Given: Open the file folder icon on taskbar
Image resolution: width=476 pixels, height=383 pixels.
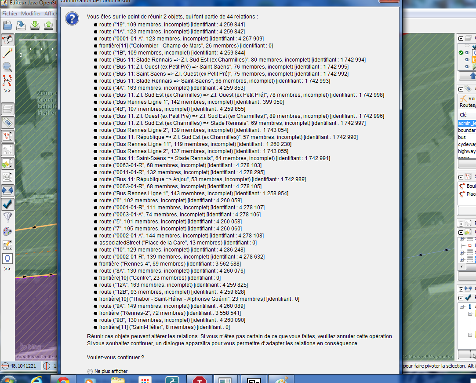Looking at the screenshot, I should click(117, 379).
